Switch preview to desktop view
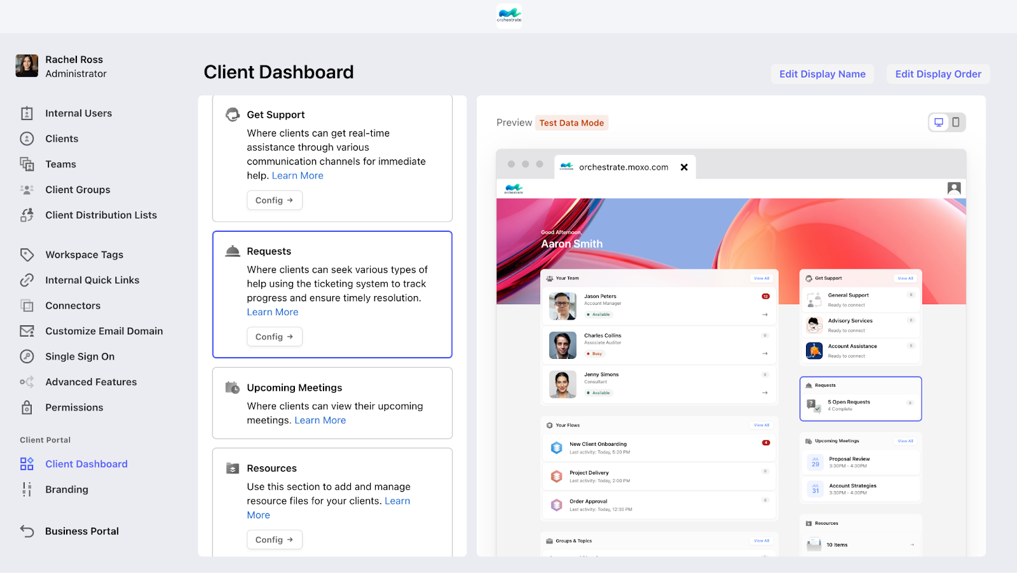 (938, 122)
